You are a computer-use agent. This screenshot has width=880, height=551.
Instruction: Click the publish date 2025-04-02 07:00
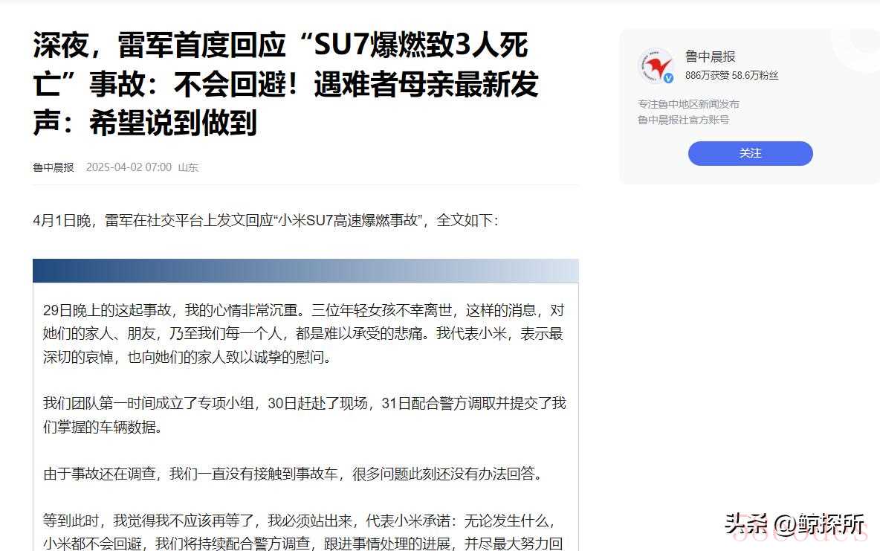(x=129, y=167)
